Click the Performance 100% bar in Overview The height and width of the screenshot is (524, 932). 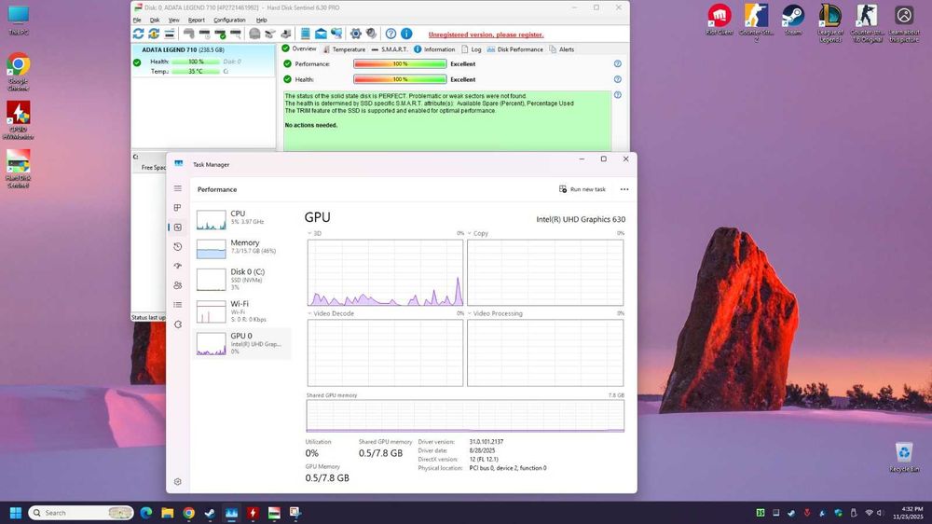[x=400, y=63]
